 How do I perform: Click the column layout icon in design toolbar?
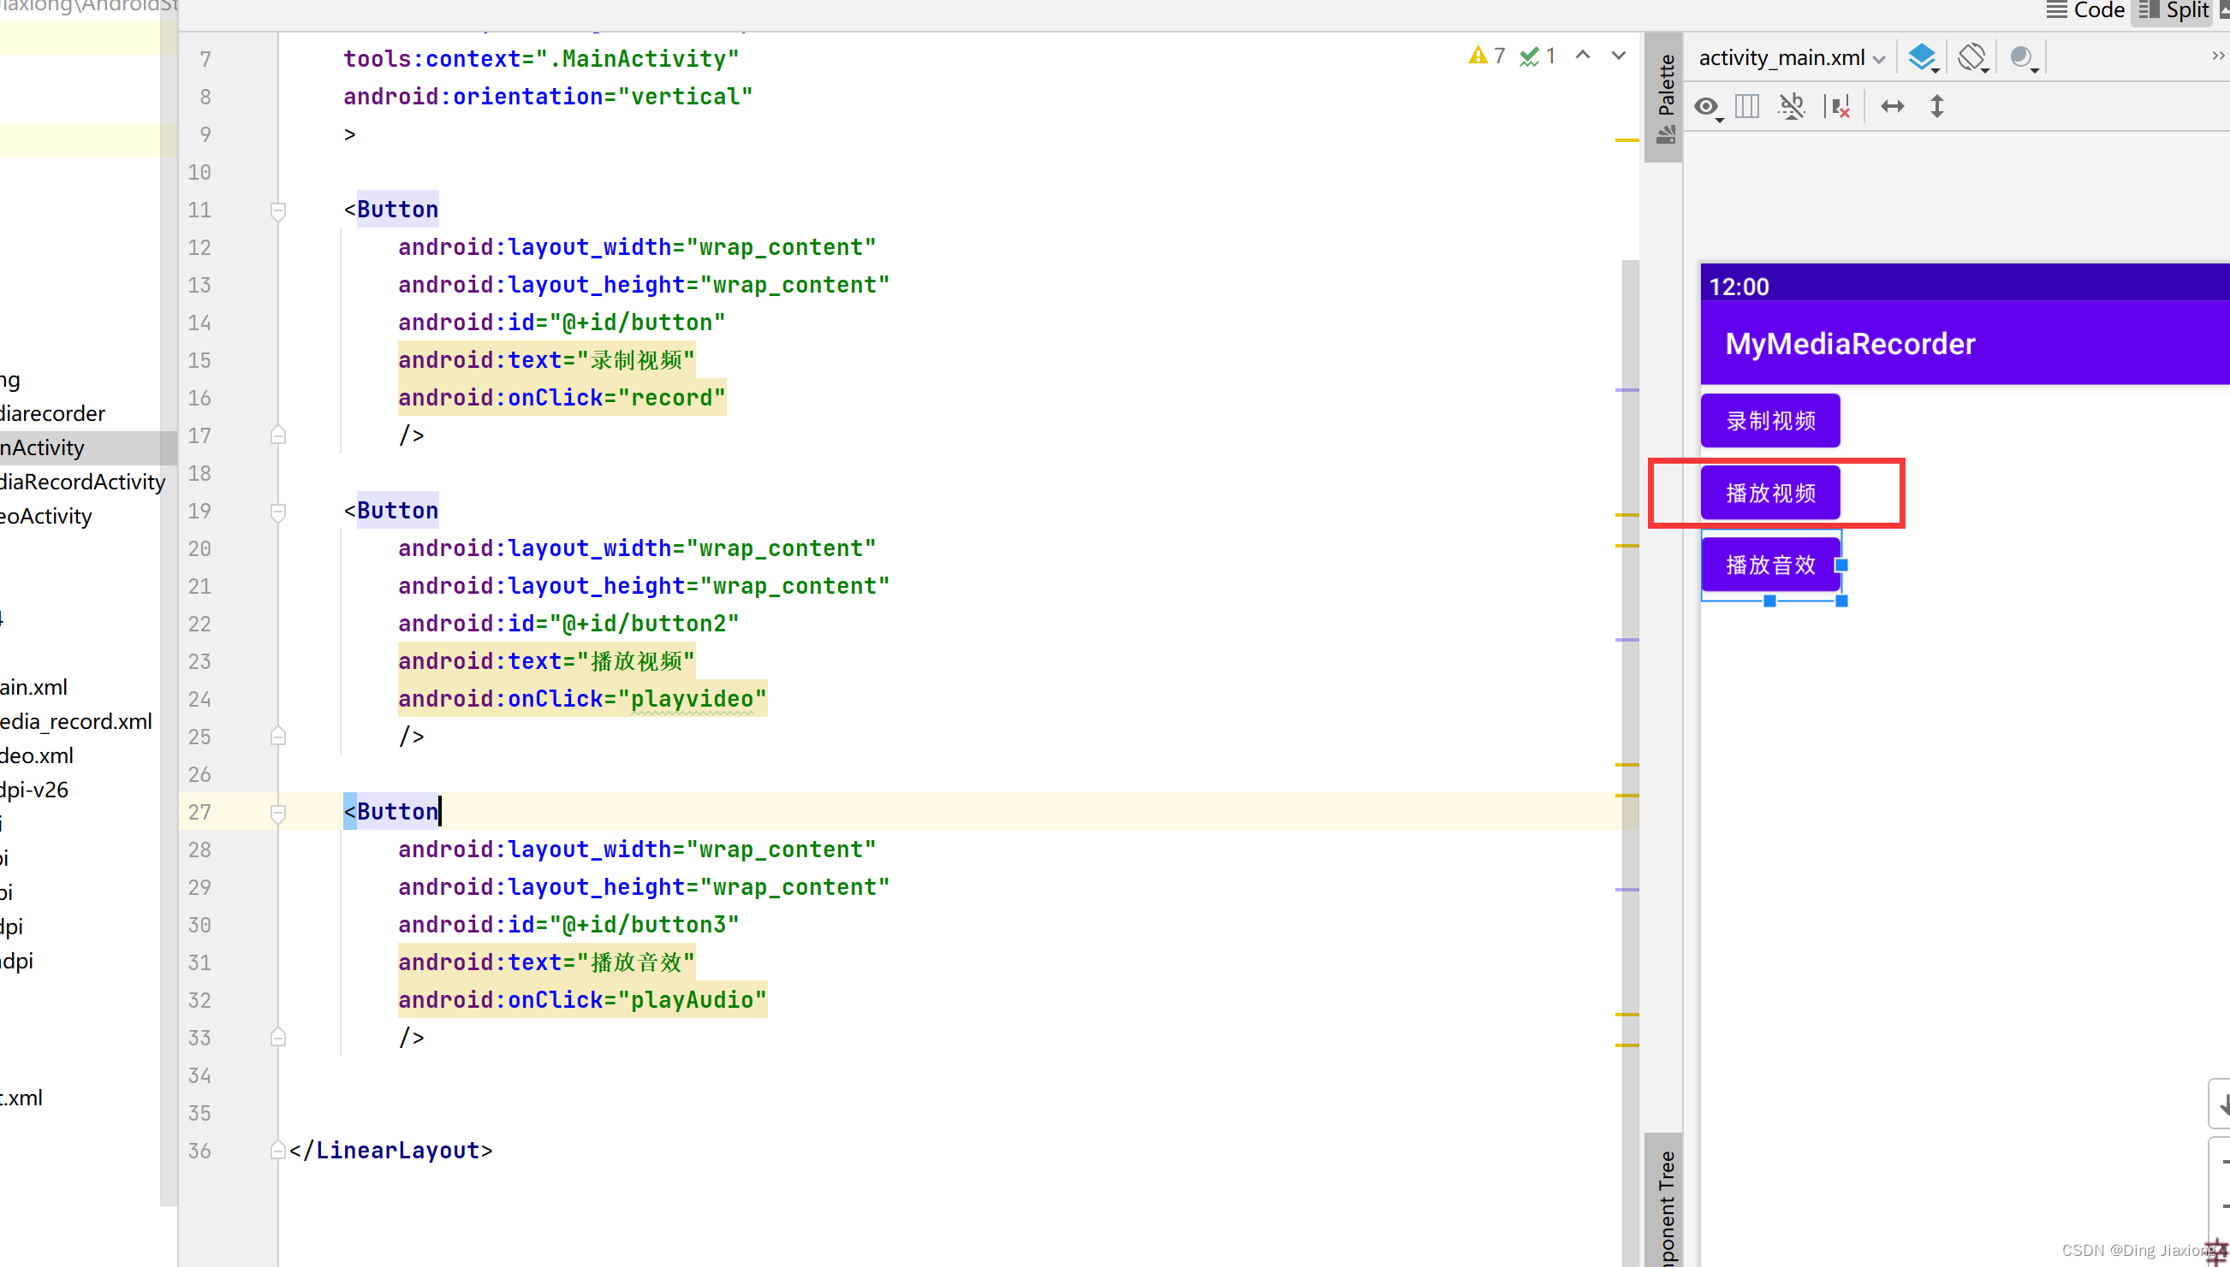click(x=1747, y=106)
